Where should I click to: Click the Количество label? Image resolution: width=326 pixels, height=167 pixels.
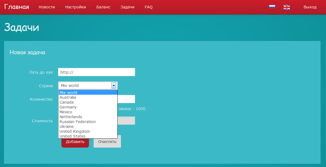[x=41, y=99]
